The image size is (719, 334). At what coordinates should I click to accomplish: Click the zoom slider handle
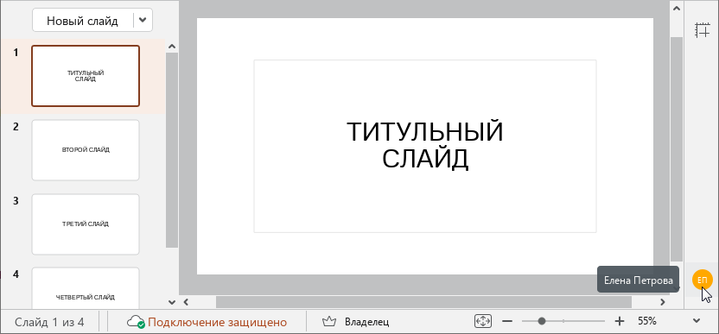click(542, 322)
